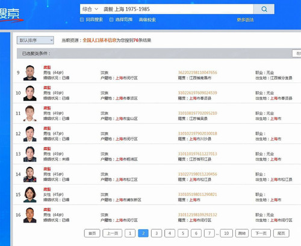Click the red name link in row 9
Screen dimensions: 301x246
coord(47,68)
